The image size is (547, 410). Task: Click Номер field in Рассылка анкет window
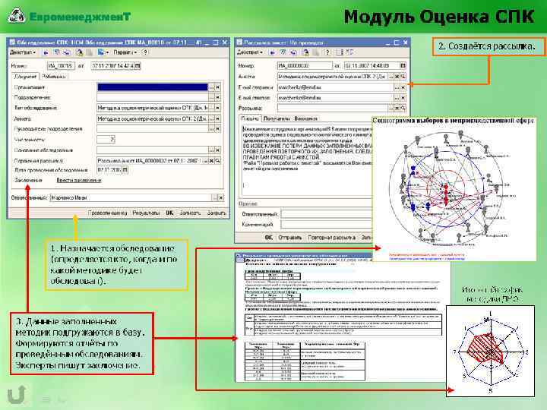(305, 65)
